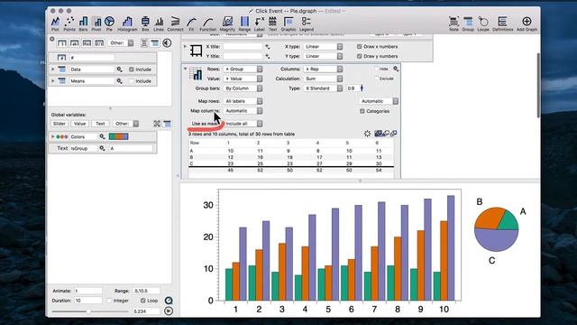Open X type Linear dropdown
Viewport: 577px width, 325px height.
[323, 46]
